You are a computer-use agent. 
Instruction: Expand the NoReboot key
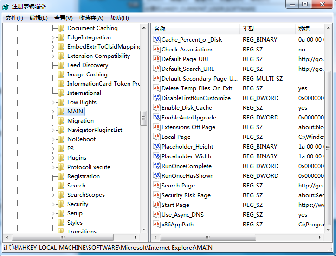tap(53, 139)
